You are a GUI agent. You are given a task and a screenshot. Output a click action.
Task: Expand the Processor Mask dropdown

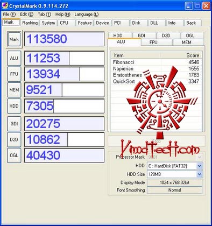pyautogui.click(x=200, y=157)
